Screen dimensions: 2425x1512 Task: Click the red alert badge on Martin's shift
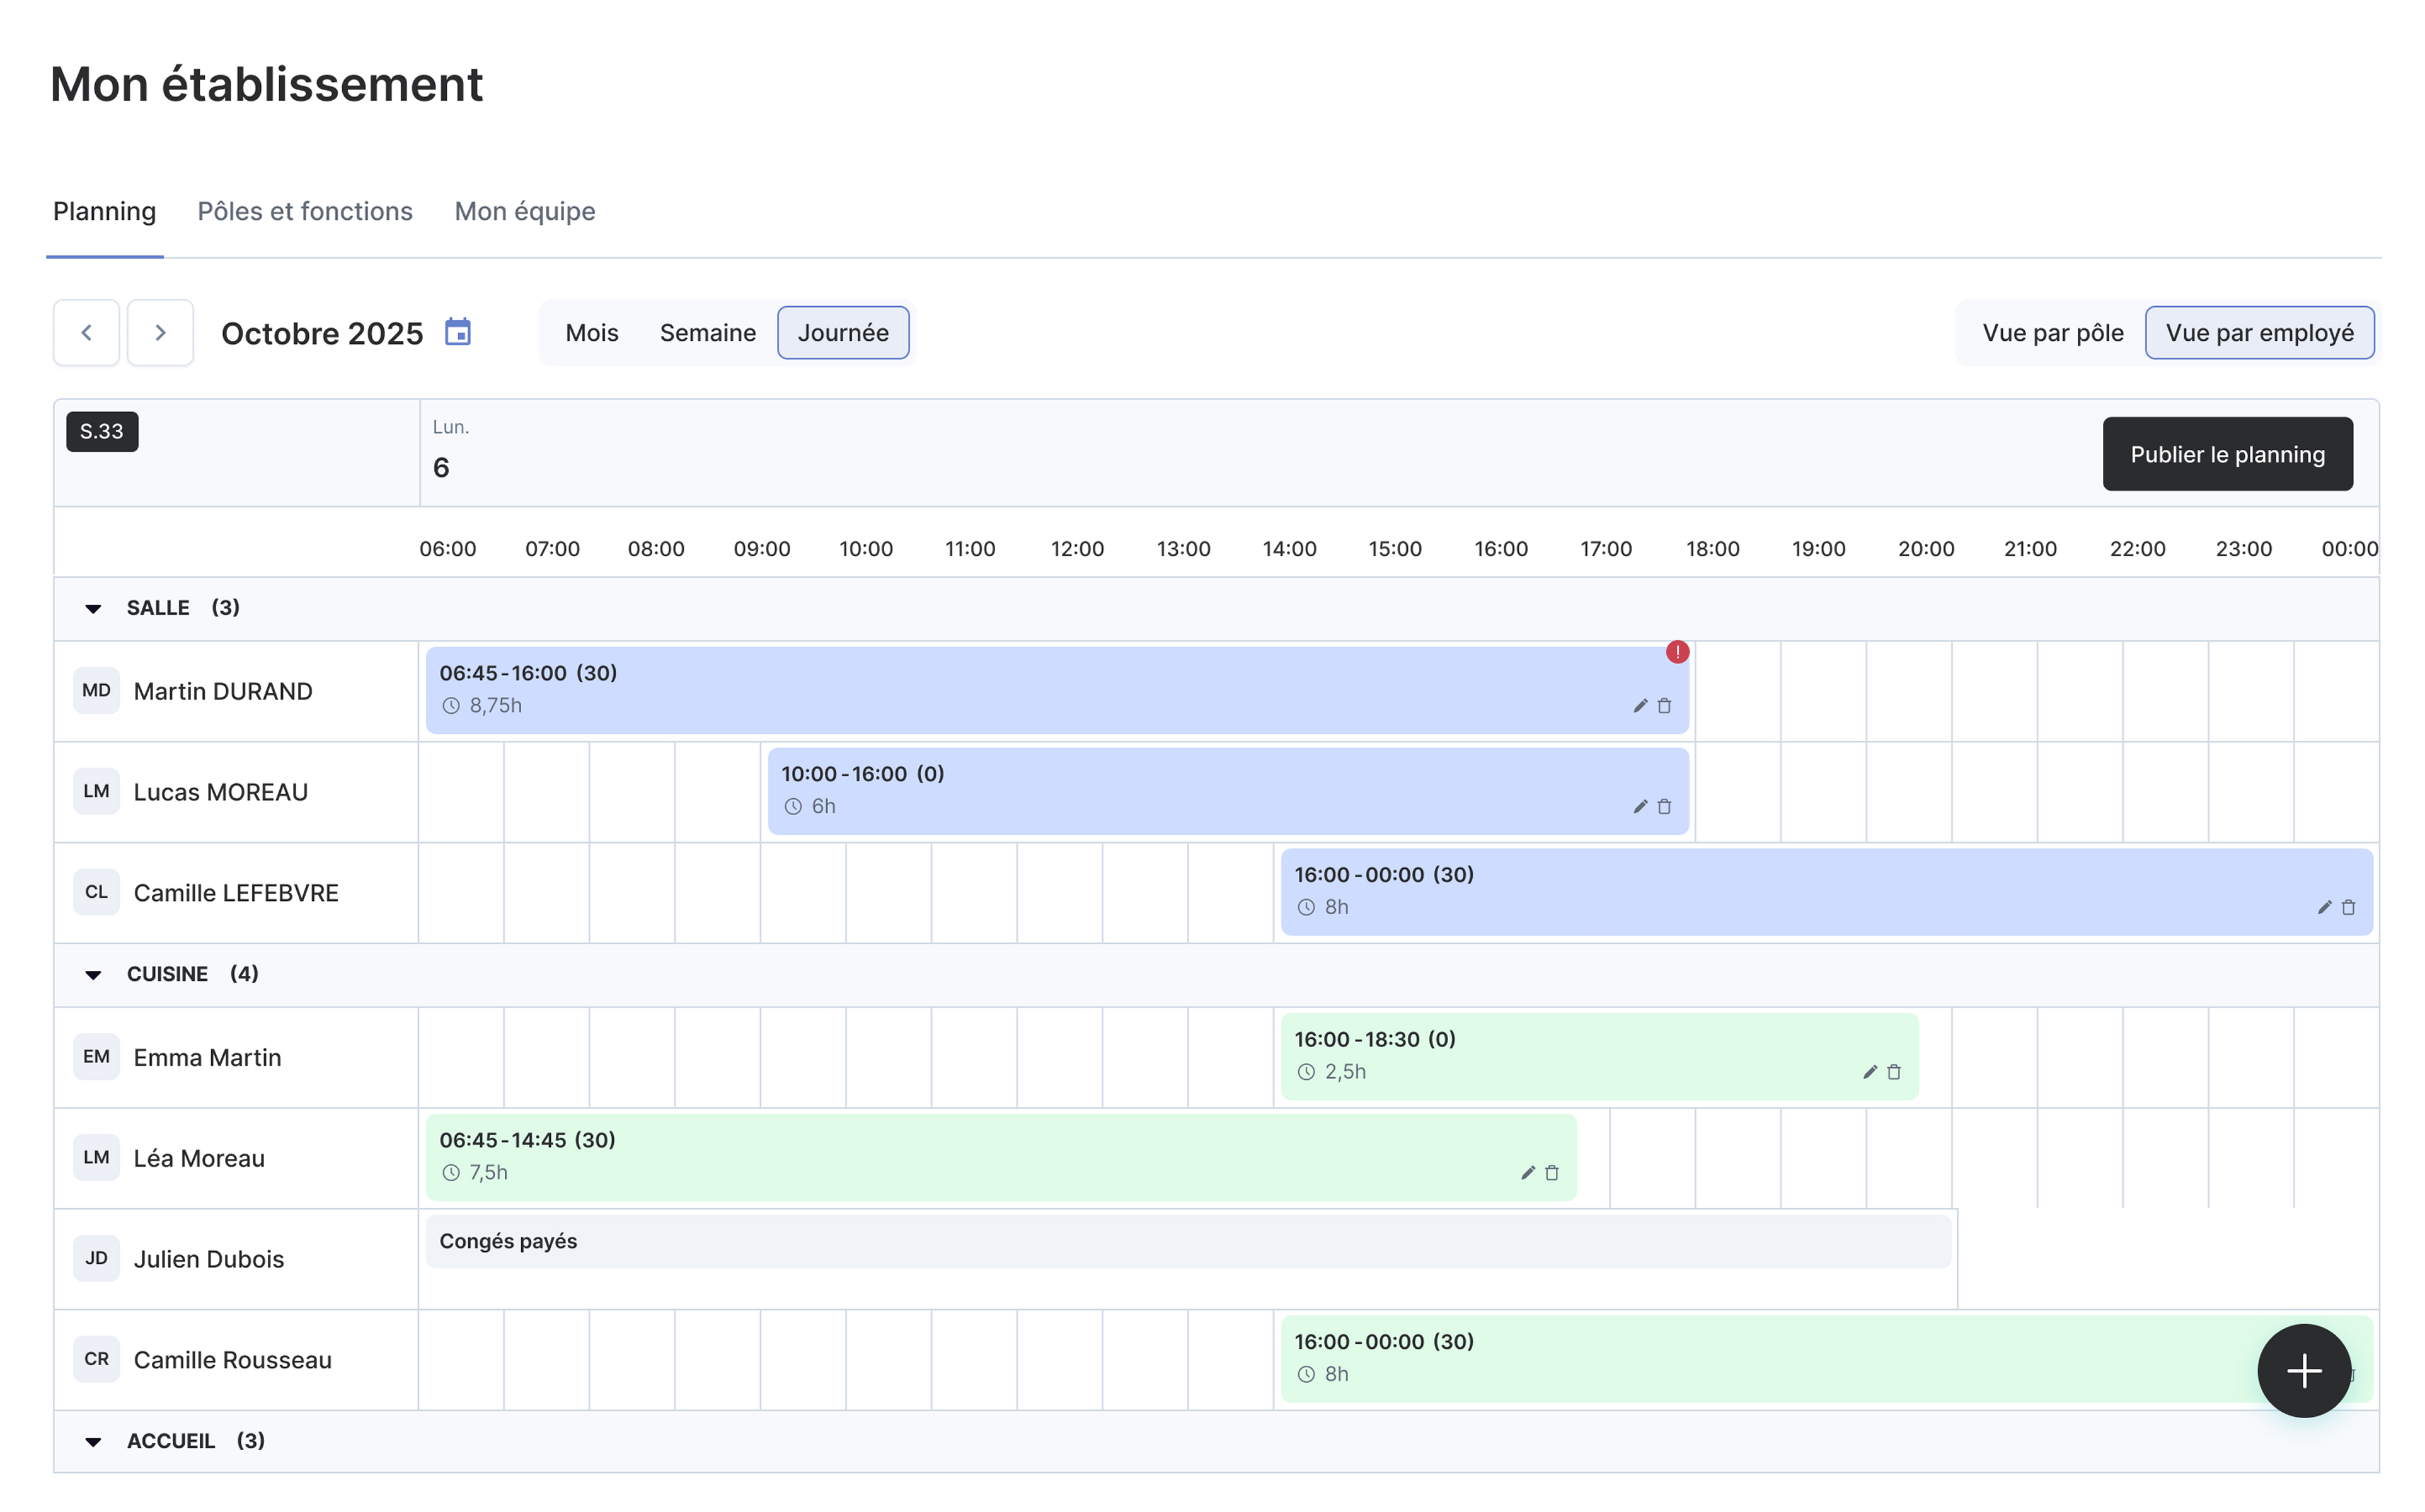click(x=1677, y=652)
